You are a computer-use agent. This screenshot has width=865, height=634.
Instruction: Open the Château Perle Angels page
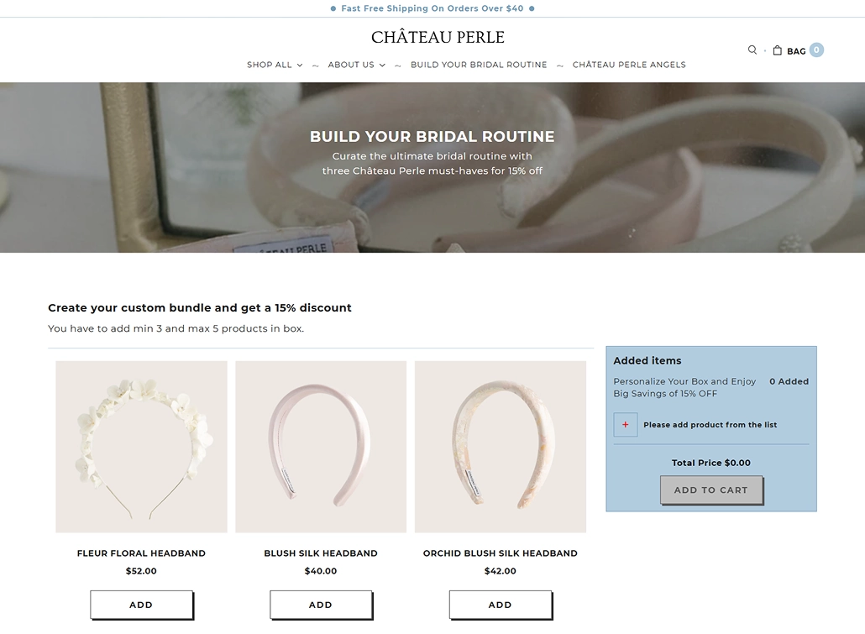coord(629,65)
